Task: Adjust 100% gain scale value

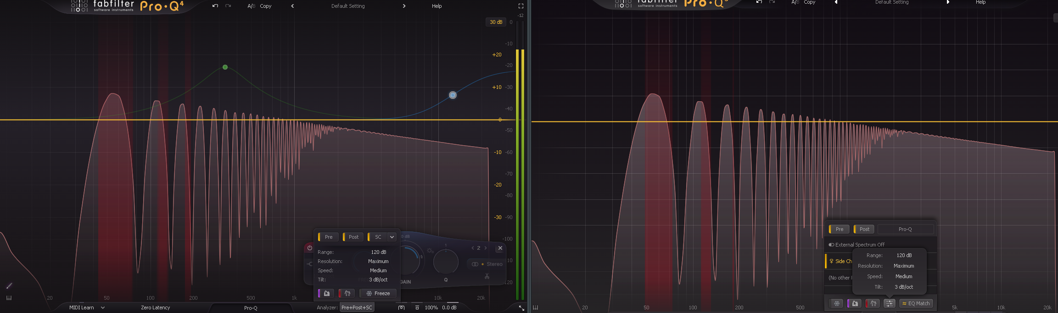Action: point(431,308)
